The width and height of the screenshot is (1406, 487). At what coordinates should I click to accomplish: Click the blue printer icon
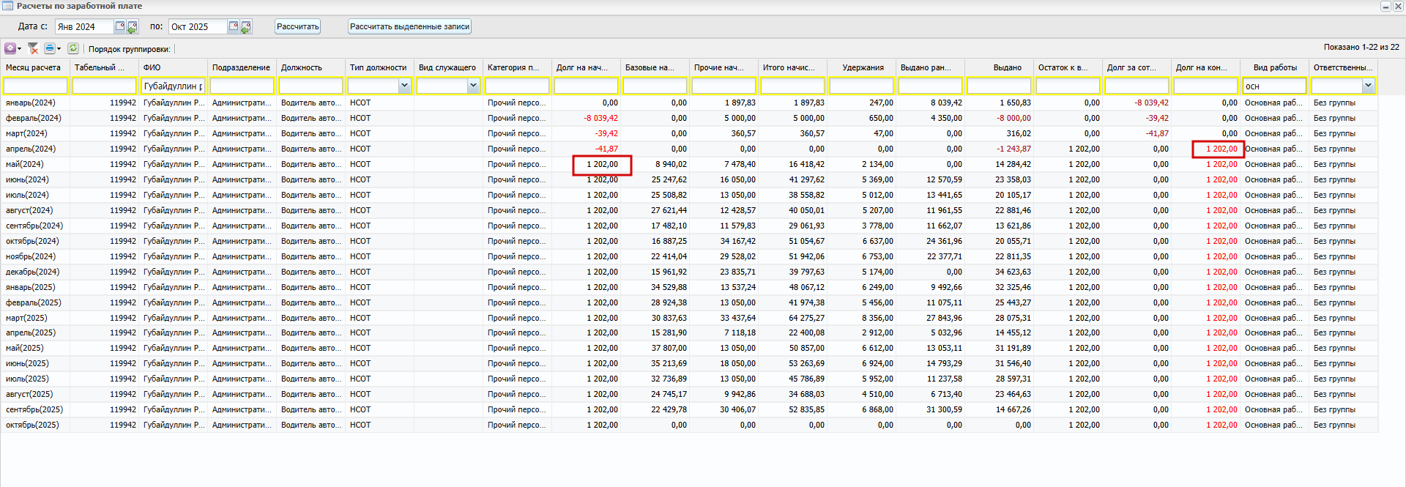click(50, 48)
